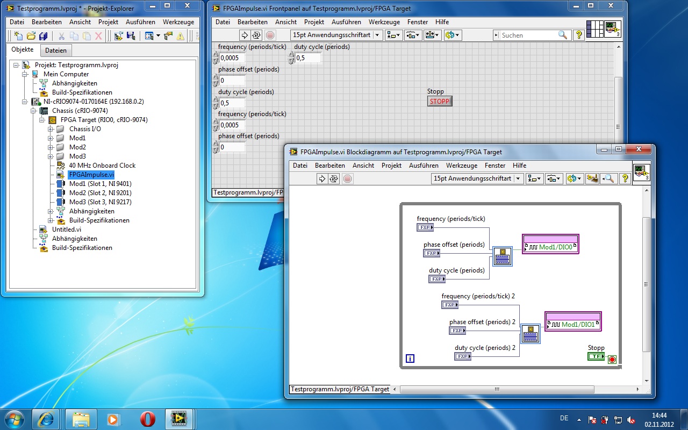Viewport: 688px width, 430px height.
Task: Select the Mod1/DIO0 I/O node
Action: tap(550, 247)
